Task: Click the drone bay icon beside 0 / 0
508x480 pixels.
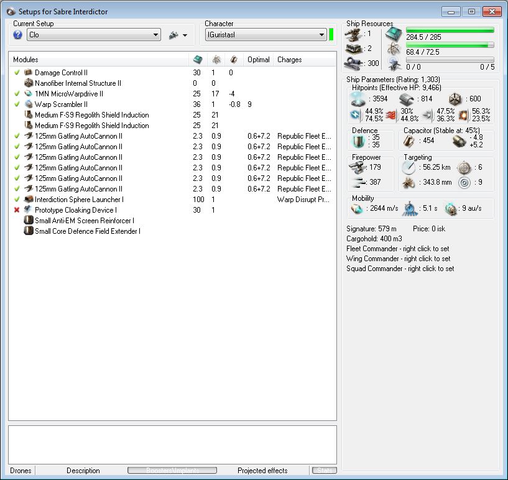Action: 394,64
